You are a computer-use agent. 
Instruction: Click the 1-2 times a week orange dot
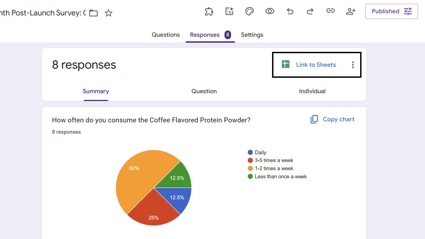pyautogui.click(x=250, y=169)
